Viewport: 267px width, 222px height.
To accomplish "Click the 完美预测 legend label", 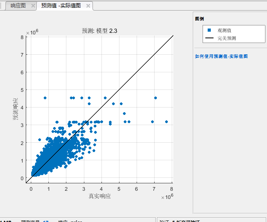I will 227,38.
